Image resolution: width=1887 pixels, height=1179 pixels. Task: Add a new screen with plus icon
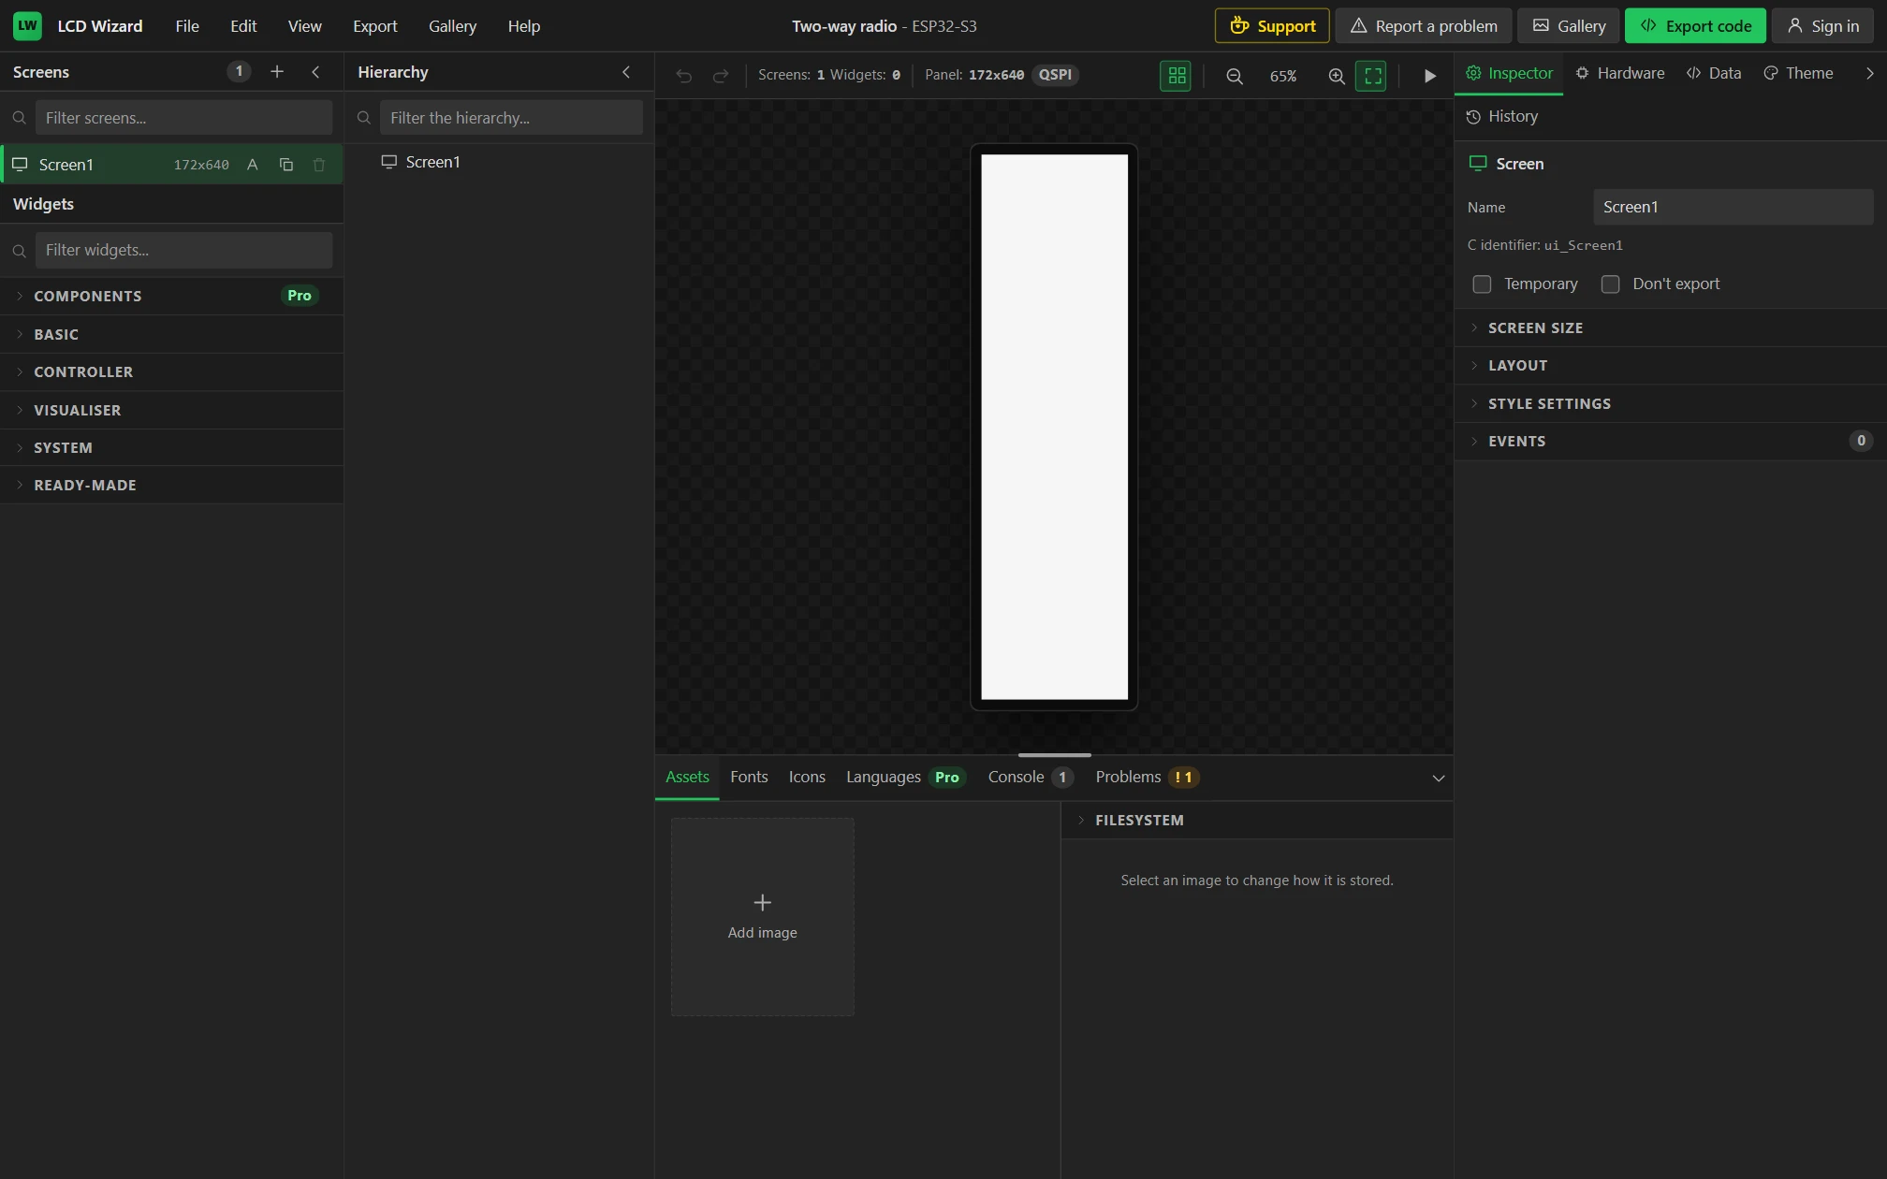[277, 72]
